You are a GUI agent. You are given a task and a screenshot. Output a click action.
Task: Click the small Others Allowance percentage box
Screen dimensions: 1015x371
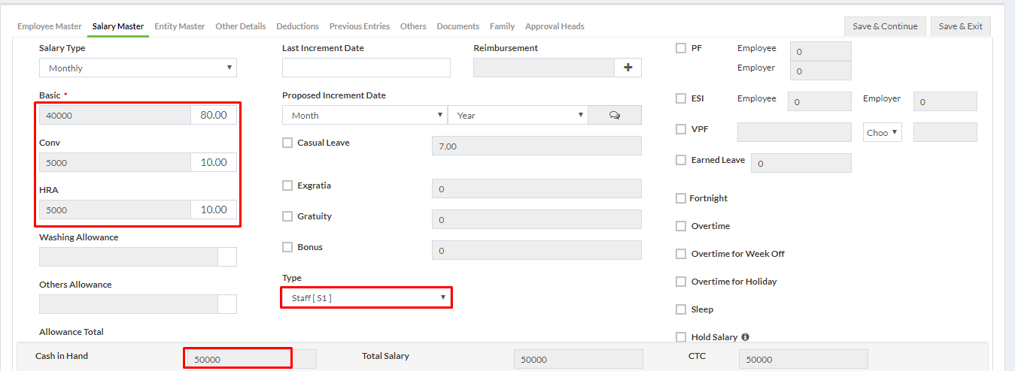[x=227, y=304]
